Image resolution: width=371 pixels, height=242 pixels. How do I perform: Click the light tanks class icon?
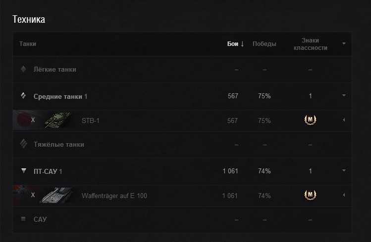point(23,69)
